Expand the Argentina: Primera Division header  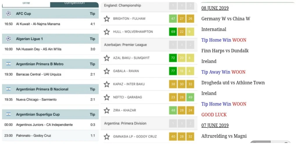point(125,124)
